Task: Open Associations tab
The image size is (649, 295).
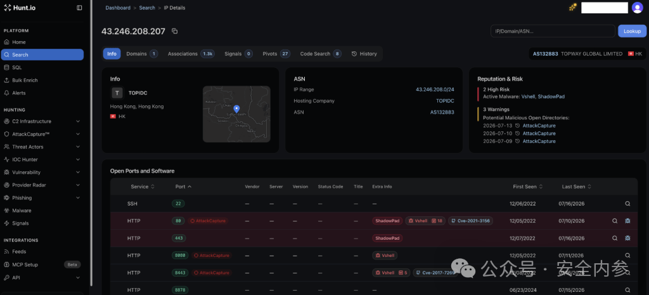Action: pyautogui.click(x=191, y=54)
